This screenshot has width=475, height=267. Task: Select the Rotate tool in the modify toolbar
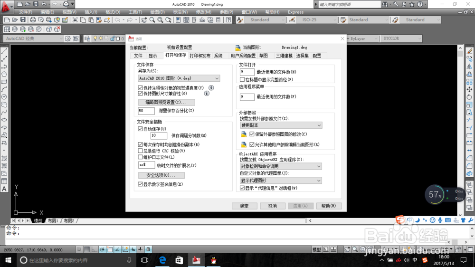(x=469, y=97)
